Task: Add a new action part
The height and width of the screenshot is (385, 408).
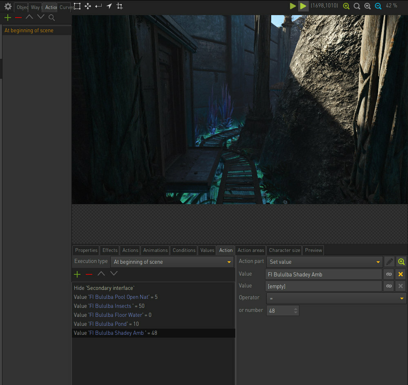Action: [x=77, y=274]
